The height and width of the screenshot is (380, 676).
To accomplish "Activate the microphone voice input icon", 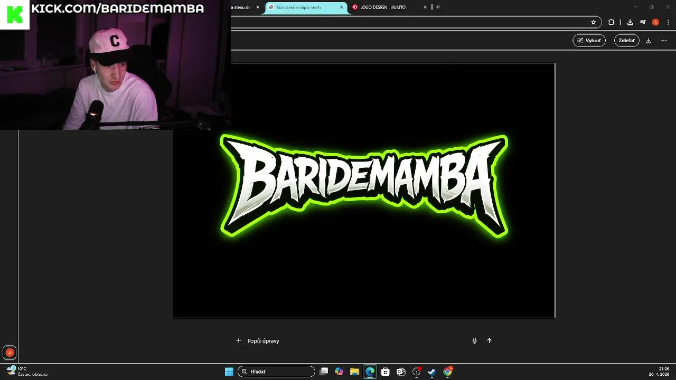I will 474,341.
